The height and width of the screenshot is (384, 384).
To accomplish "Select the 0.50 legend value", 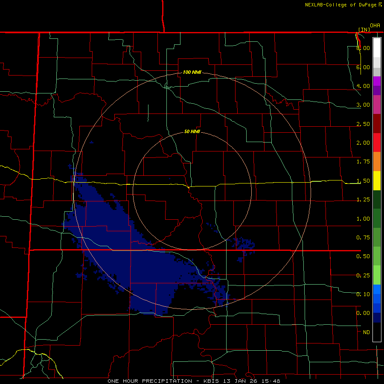I will 363,256.
